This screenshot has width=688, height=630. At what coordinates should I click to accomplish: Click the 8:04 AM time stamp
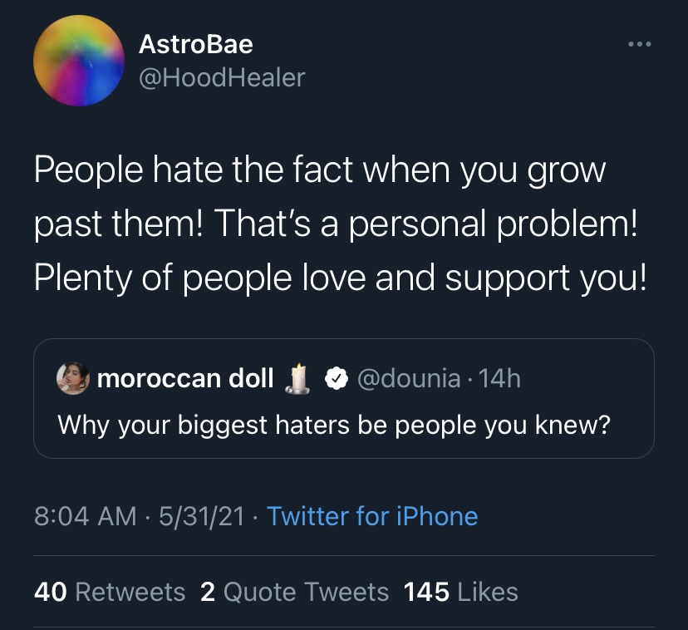pyautogui.click(x=85, y=516)
